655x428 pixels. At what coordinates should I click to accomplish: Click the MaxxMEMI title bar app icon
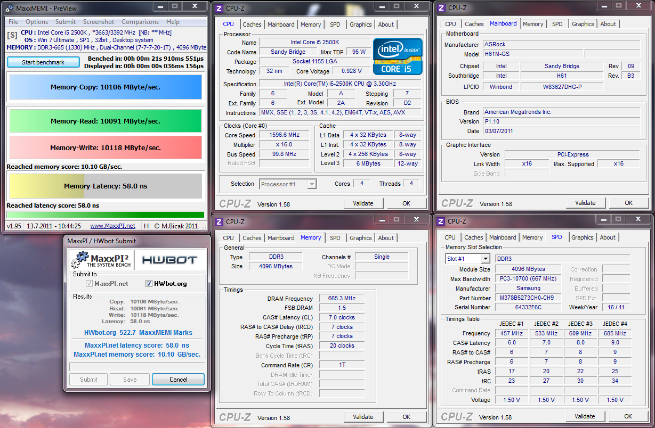[10, 7]
